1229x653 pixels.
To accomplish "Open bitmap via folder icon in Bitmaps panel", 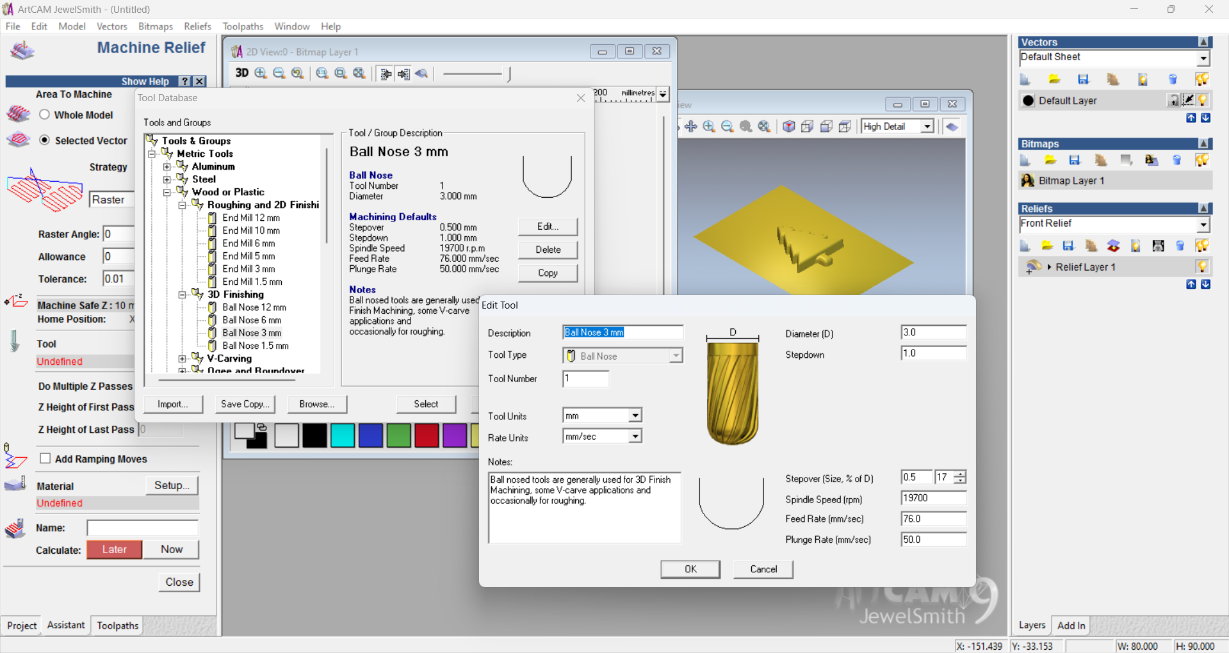I will pyautogui.click(x=1050, y=160).
